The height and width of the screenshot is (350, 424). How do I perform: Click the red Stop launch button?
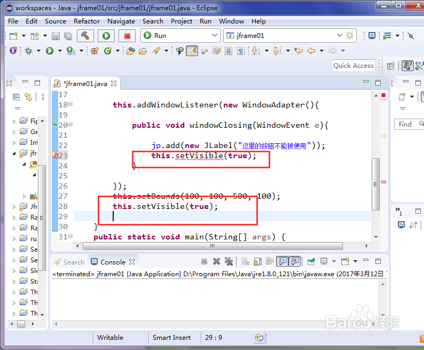[127, 36]
